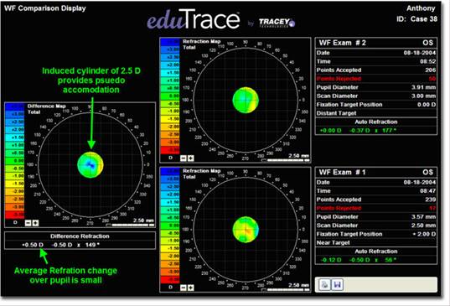Screen dimensions: 450x306
Task: Click the 'Near Target' label
Action: pyautogui.click(x=334, y=243)
